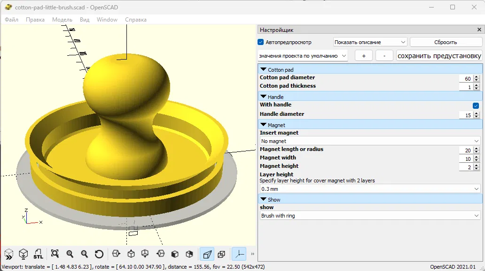Close the Настройщик customizer panel
This screenshot has height=271, width=485.
pos(479,30)
